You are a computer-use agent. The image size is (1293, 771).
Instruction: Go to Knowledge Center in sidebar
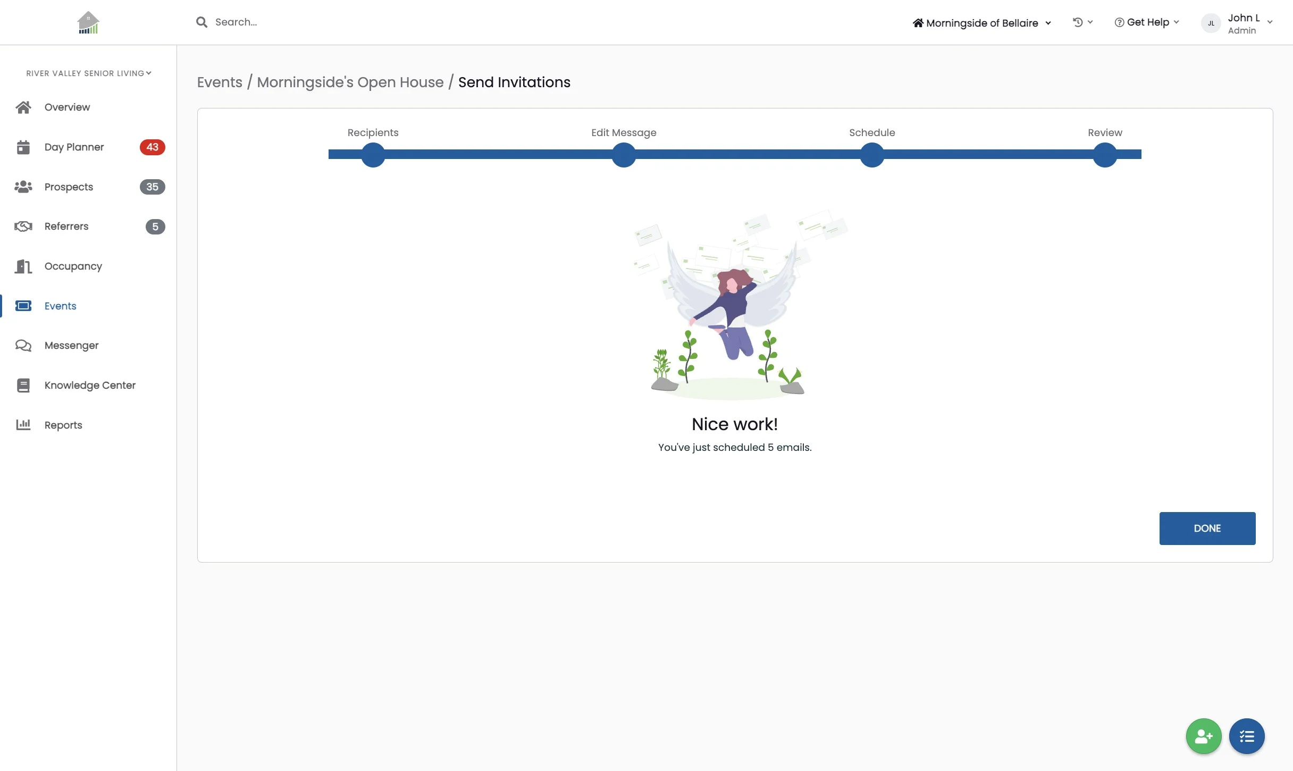click(90, 385)
